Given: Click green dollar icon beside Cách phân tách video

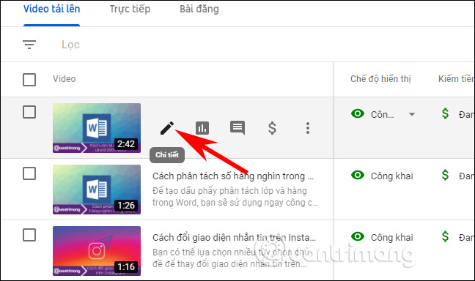Looking at the screenshot, I should (x=445, y=175).
